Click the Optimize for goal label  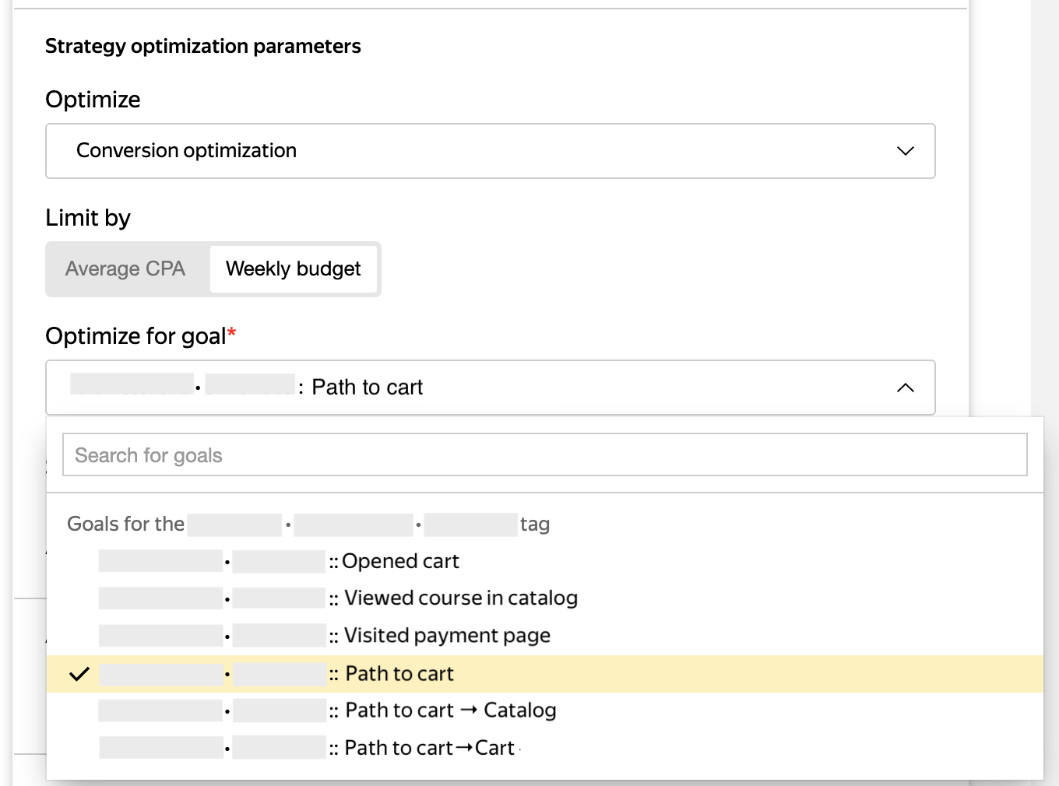(135, 336)
